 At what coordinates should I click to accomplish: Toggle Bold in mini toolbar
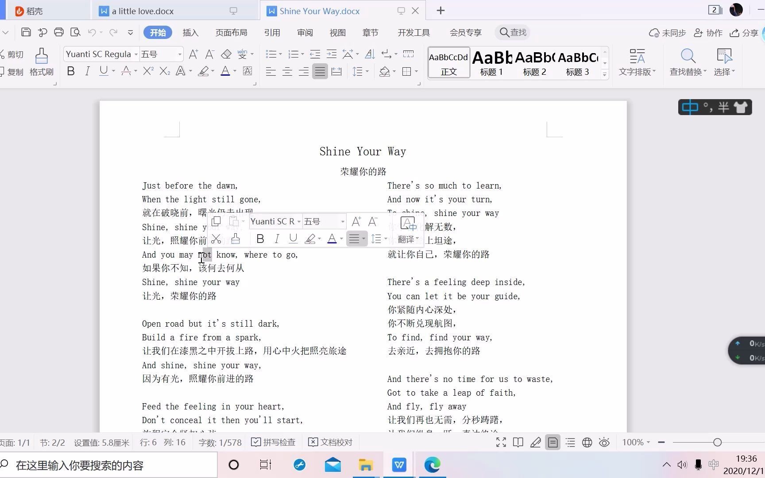pyautogui.click(x=260, y=239)
